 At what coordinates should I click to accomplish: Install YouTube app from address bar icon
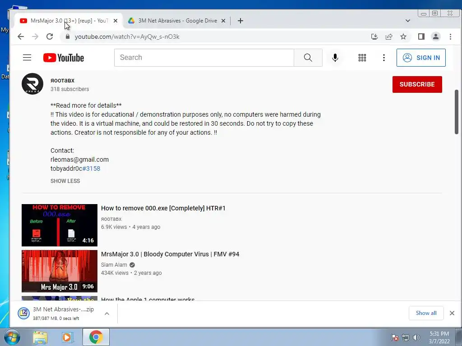point(374,36)
